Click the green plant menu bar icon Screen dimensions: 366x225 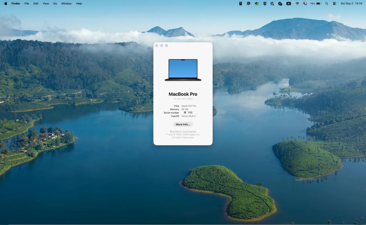257,4
